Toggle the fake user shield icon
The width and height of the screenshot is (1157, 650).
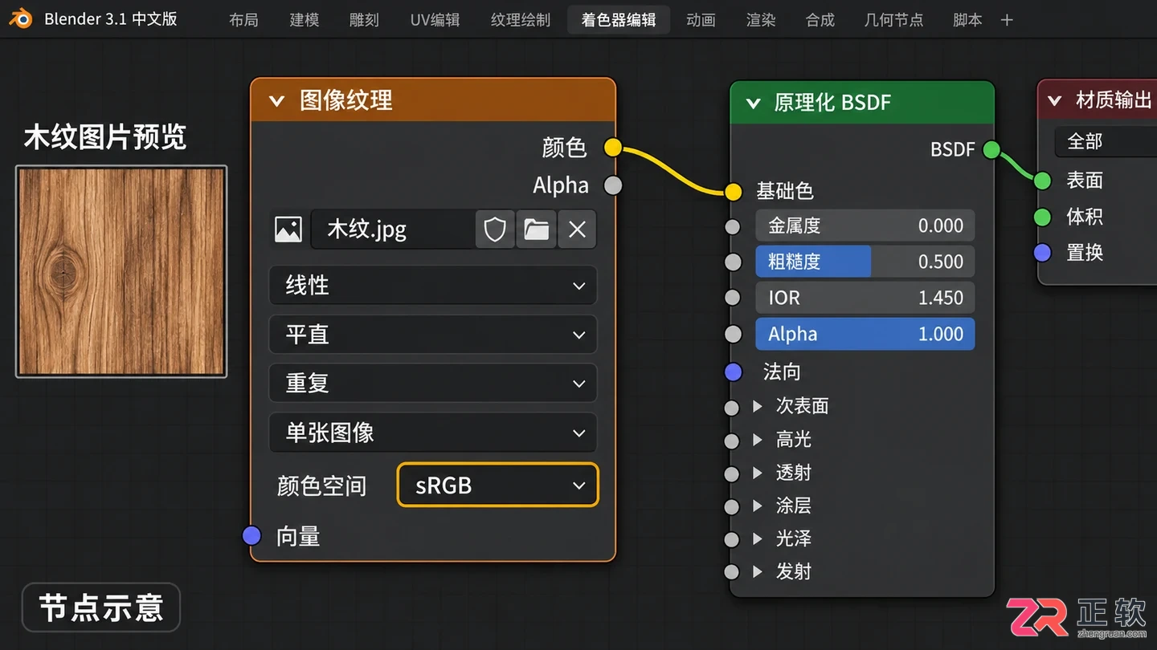click(495, 230)
